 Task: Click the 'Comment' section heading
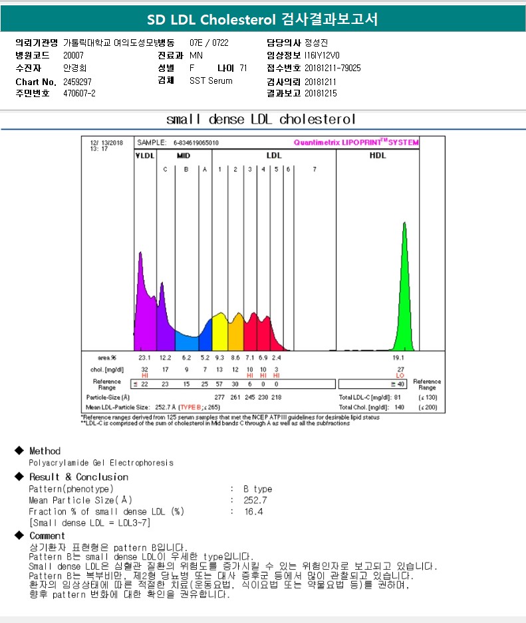[47, 536]
